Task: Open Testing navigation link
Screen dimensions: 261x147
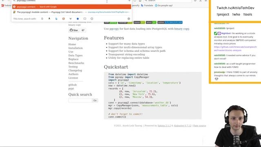Action: (73, 67)
